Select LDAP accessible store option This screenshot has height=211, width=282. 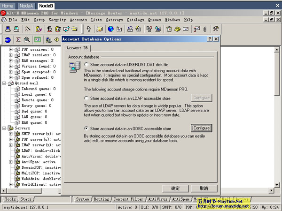[x=86, y=98]
